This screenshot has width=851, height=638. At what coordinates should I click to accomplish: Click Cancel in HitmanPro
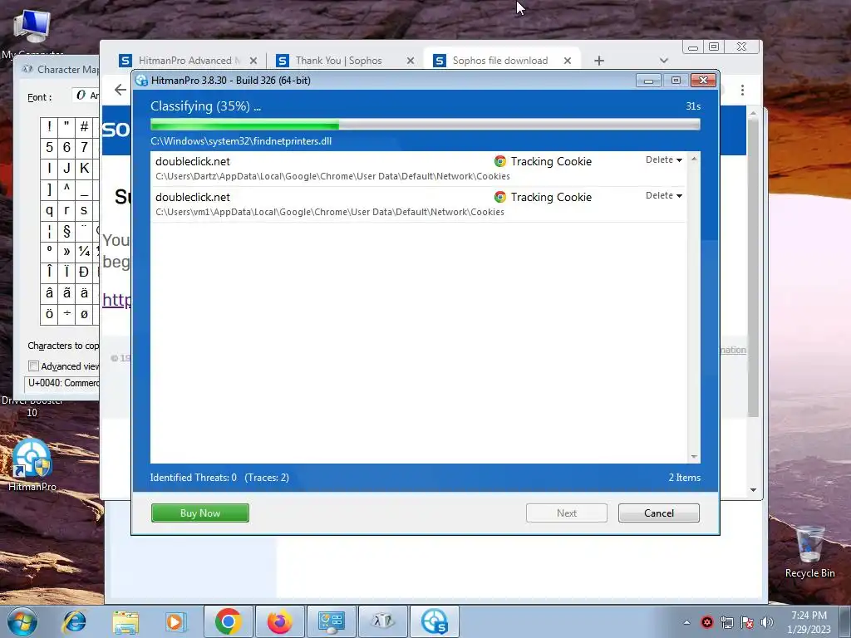658,513
